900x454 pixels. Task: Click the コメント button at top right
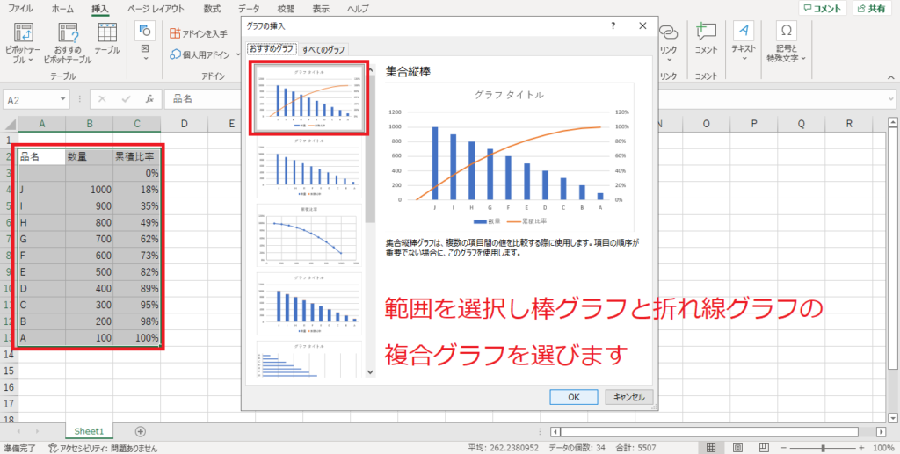[823, 9]
